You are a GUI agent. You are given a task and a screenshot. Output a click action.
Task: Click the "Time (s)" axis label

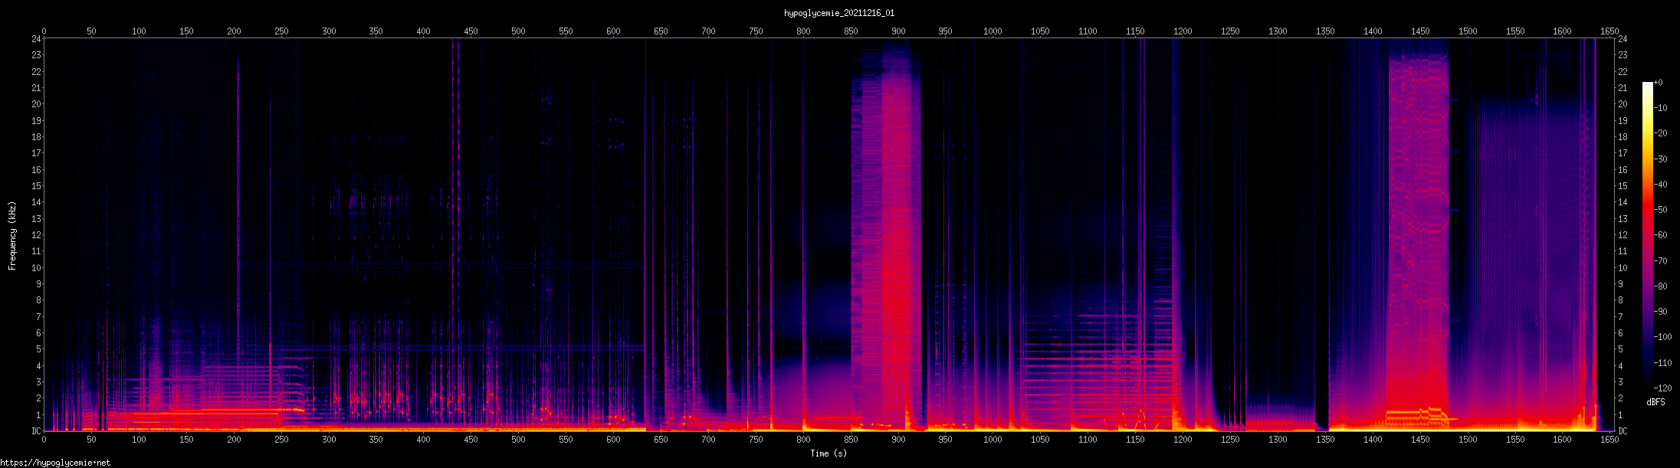(829, 453)
